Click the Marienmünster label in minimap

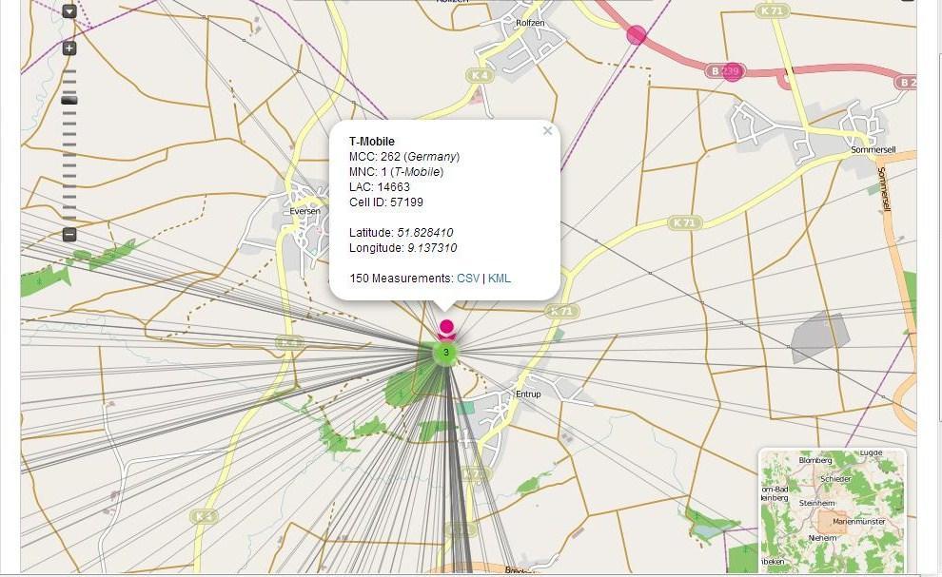[859, 521]
